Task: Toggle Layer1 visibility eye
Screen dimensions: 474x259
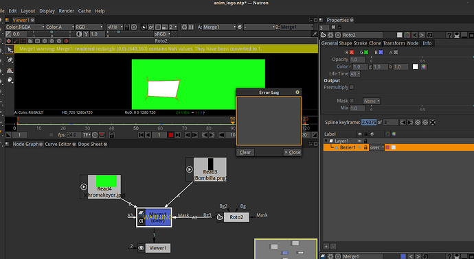Action: coord(359,141)
